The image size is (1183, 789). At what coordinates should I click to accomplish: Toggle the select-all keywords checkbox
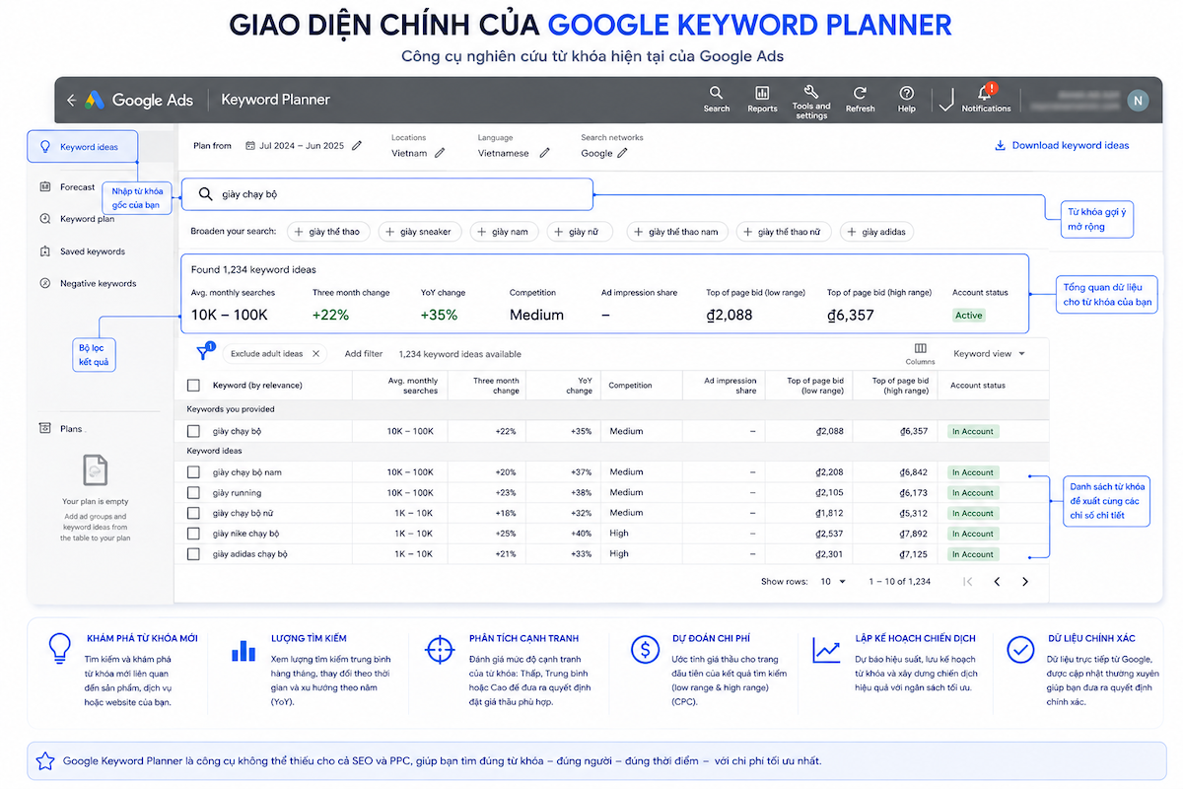tap(193, 386)
